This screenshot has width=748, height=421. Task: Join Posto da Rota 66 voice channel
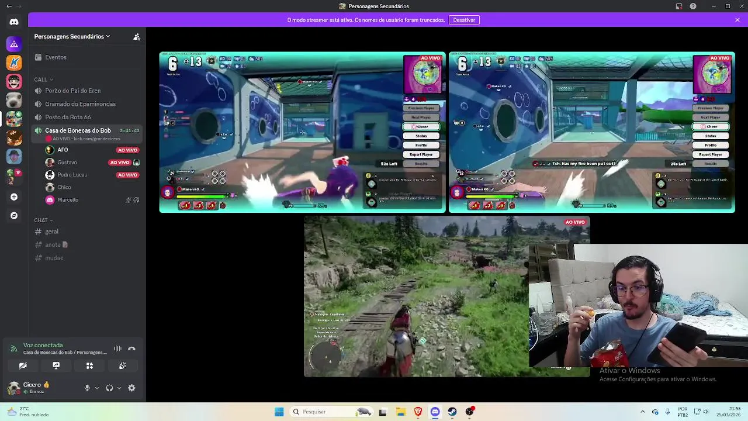pyautogui.click(x=86, y=117)
